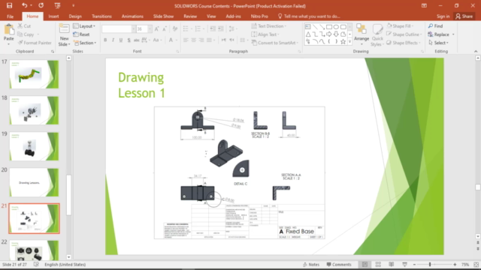
Task: Increase list indent level
Action: pos(220,28)
